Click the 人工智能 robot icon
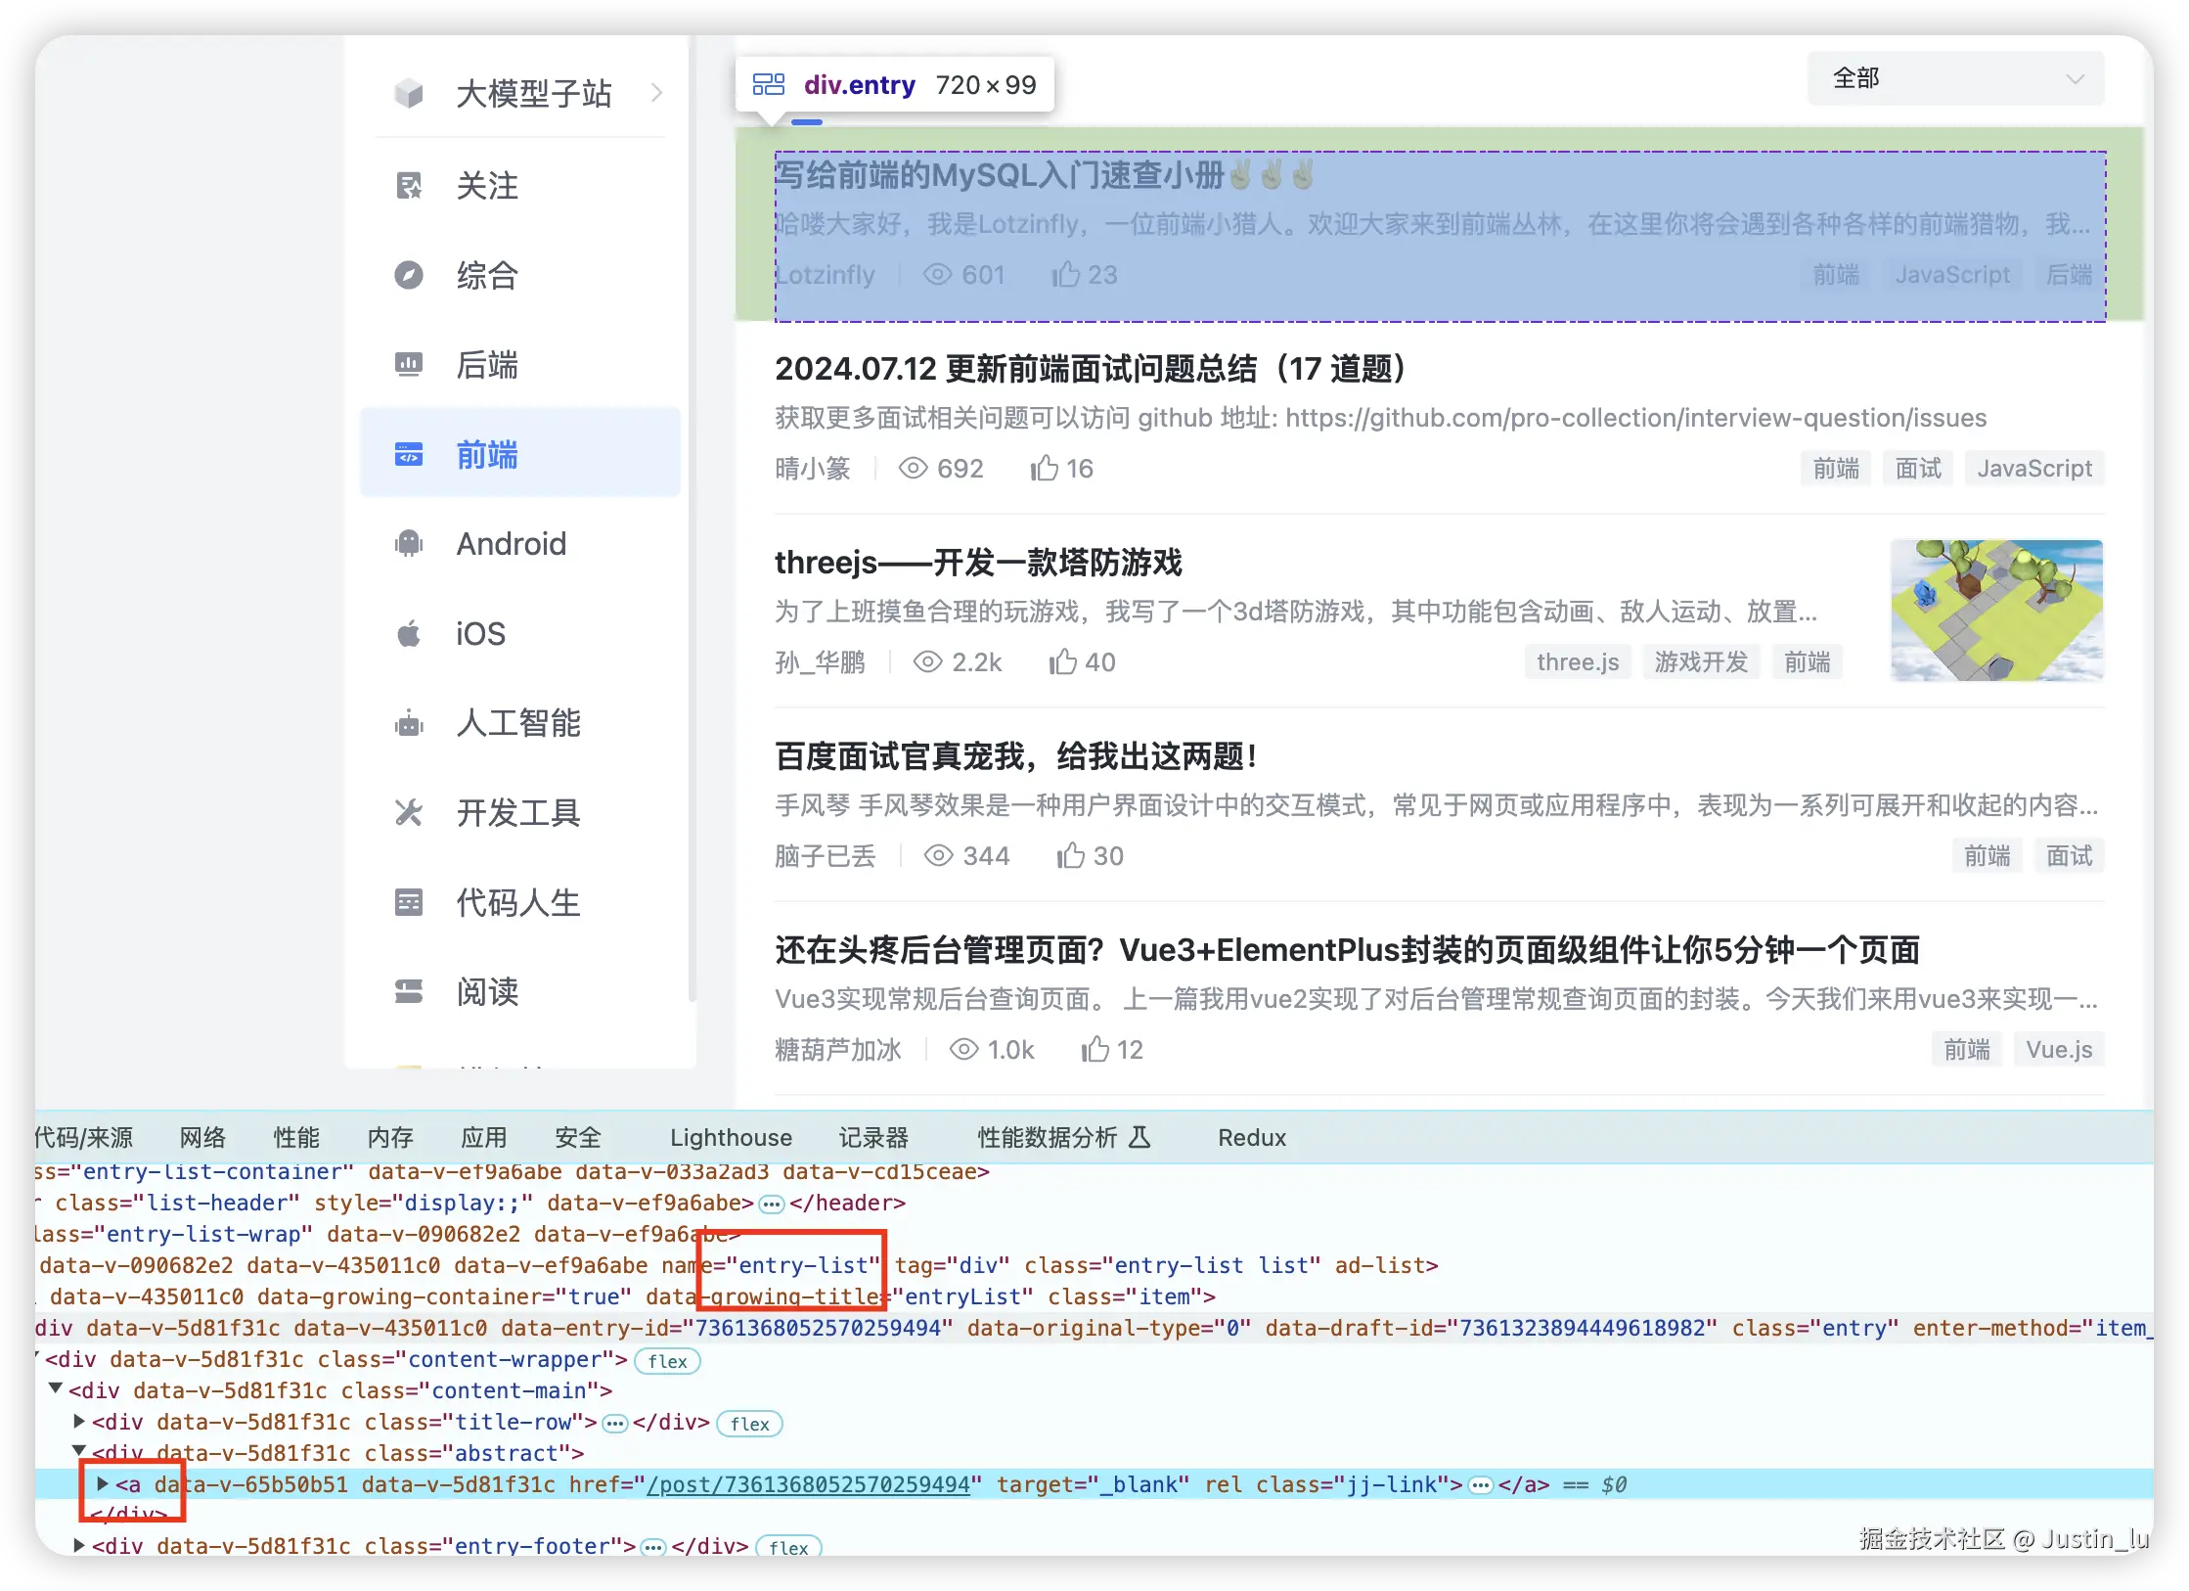 pos(409,724)
